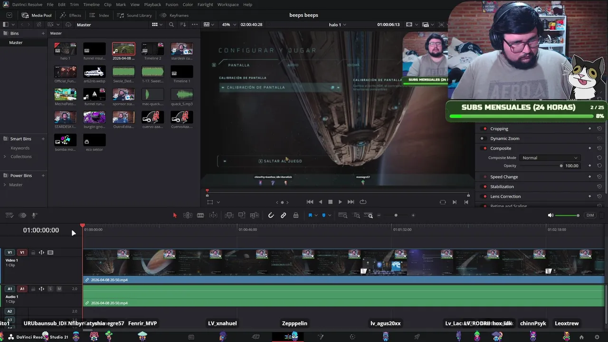Add a blue flag to the clip

coord(310,215)
